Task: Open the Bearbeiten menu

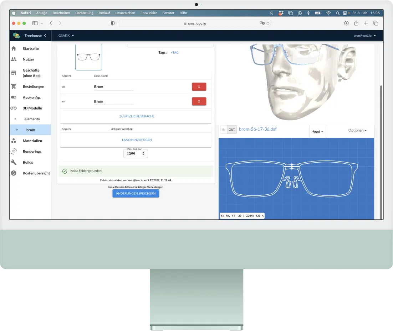Action: (x=61, y=13)
